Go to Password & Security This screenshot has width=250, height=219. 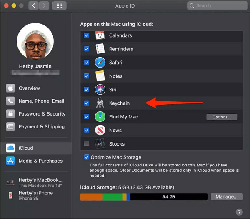pos(36,113)
